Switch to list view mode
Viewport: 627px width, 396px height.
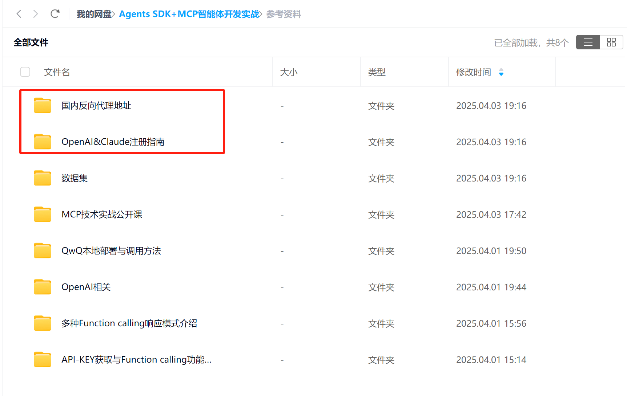point(588,42)
